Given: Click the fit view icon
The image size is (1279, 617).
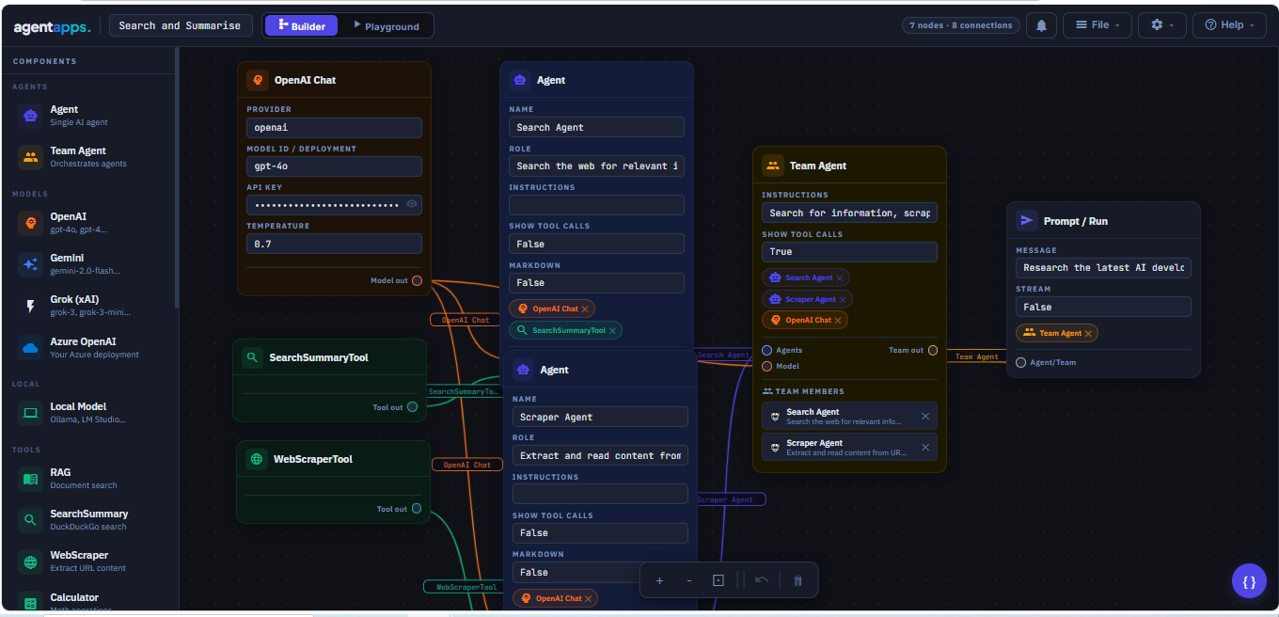Looking at the screenshot, I should coord(718,580).
